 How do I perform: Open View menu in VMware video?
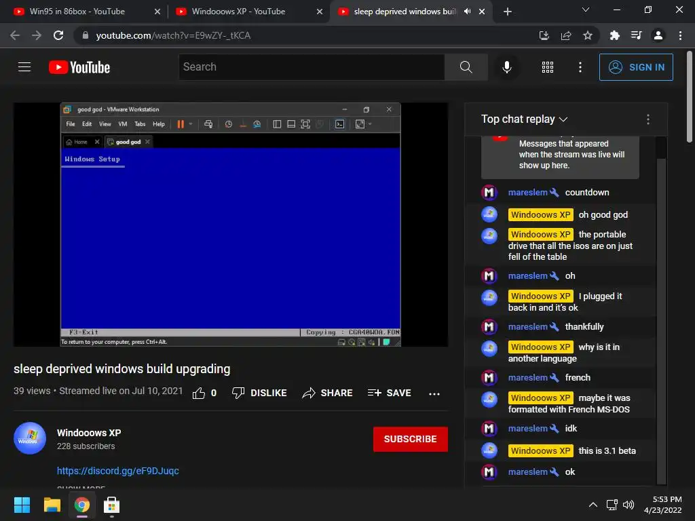[105, 124]
